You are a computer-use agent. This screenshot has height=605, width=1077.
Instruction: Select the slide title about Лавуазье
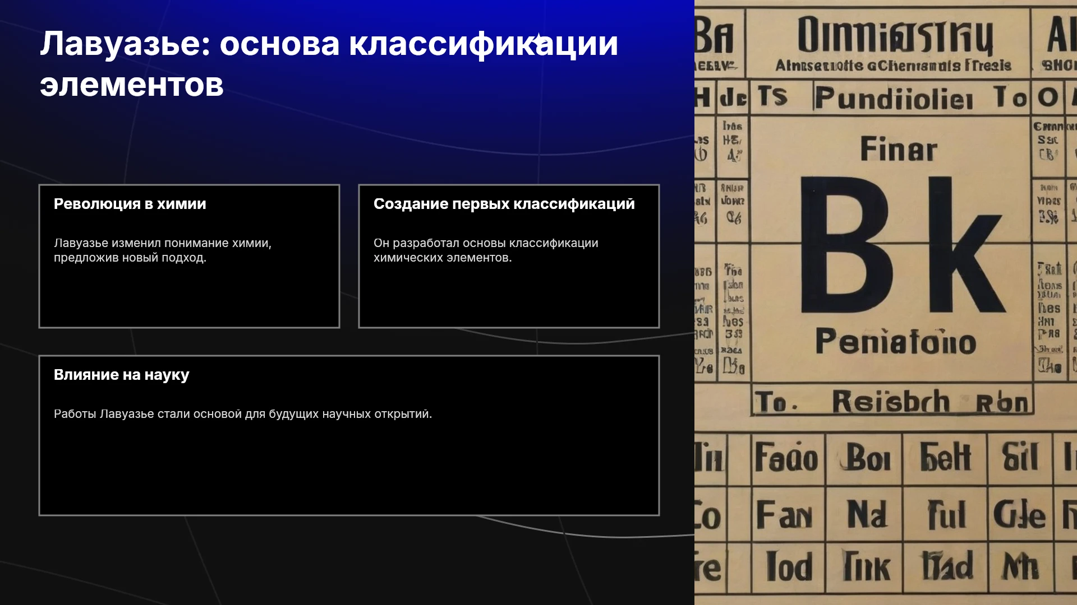tap(329, 64)
